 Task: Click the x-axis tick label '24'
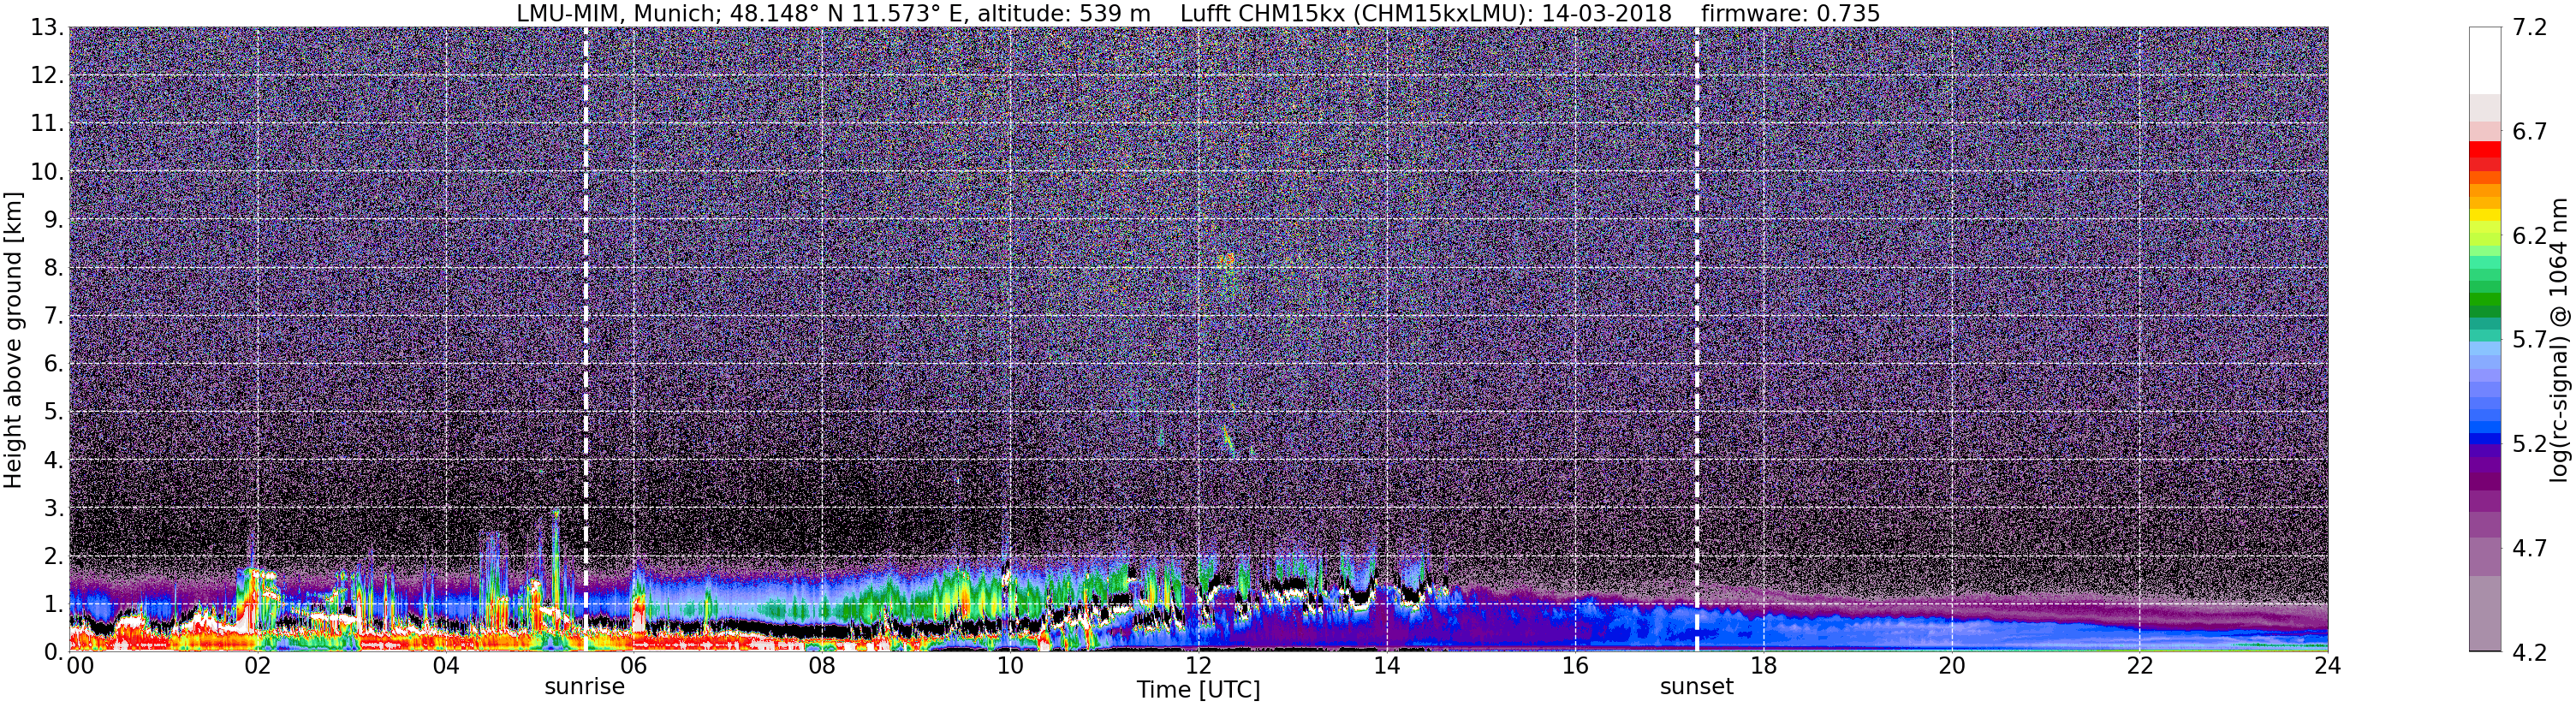point(2327,666)
